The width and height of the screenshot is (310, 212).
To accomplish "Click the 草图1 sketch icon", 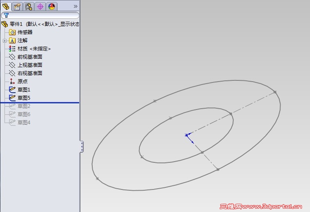I will coord(12,90).
